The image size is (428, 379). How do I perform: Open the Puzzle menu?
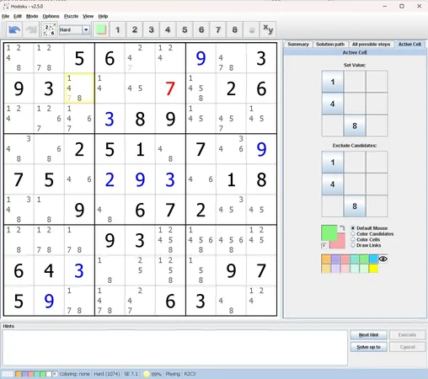[71, 16]
